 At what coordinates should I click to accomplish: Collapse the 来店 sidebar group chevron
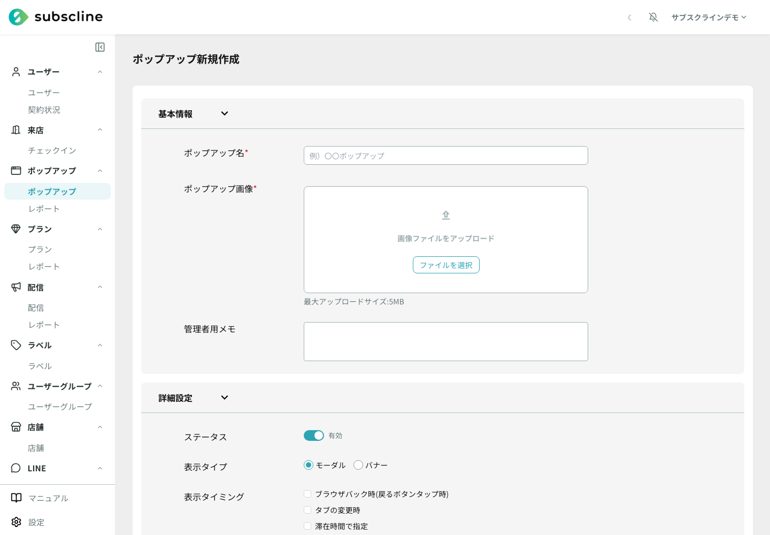pos(100,130)
